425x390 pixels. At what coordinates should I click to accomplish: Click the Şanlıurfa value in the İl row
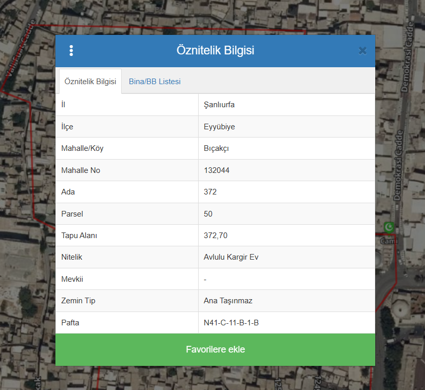219,105
